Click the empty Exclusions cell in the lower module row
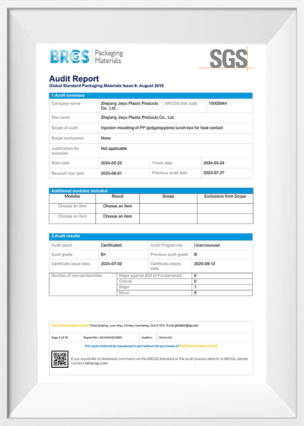 225,219
